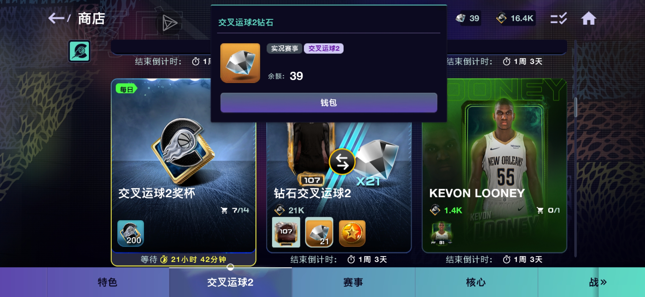Go back with the arrow icon
Screen dimensions: 645x297
(56, 18)
